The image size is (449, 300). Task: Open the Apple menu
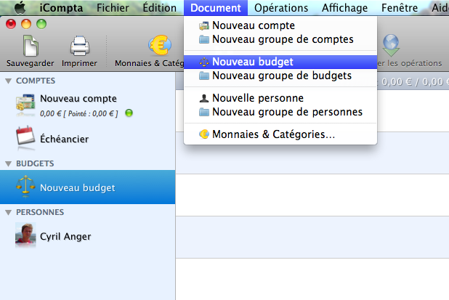(20, 8)
